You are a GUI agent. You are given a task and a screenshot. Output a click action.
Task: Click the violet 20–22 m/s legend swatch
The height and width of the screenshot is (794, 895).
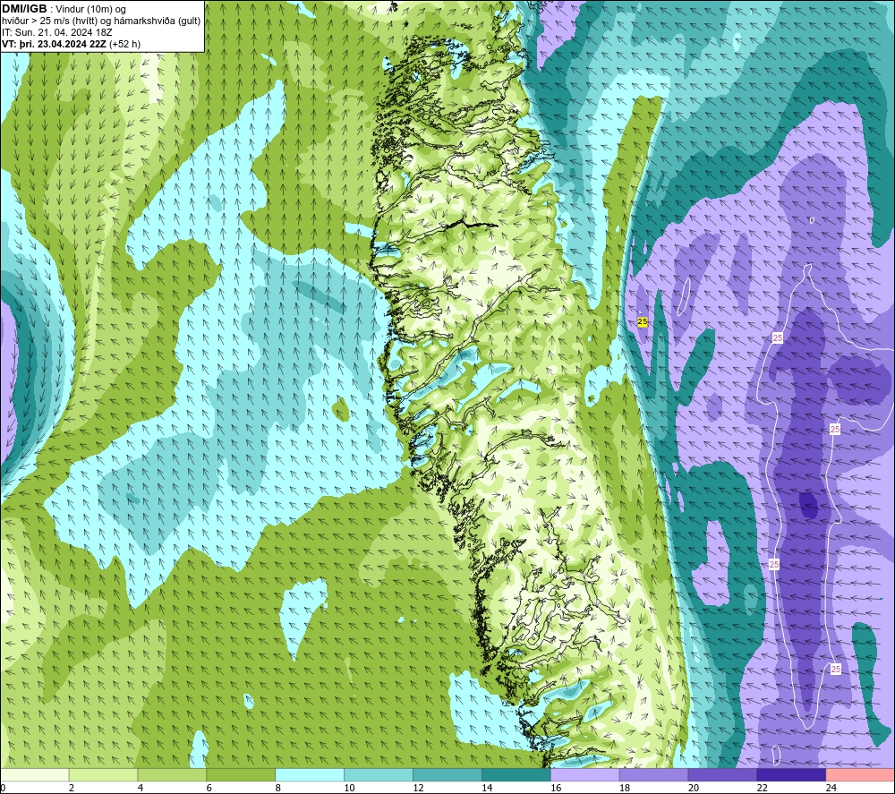(722, 775)
